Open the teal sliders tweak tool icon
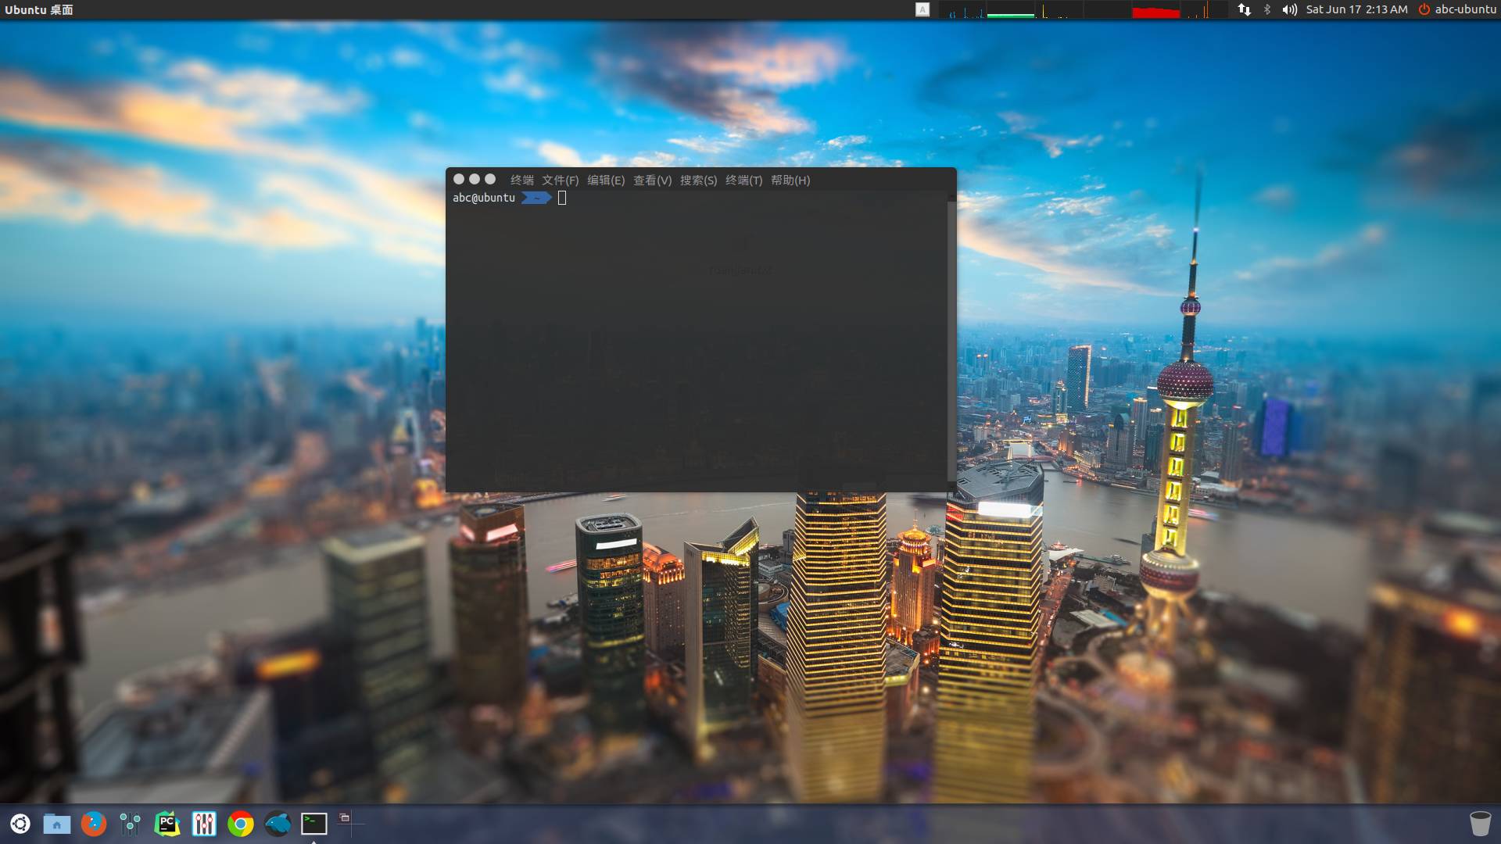The width and height of the screenshot is (1501, 844). (131, 824)
